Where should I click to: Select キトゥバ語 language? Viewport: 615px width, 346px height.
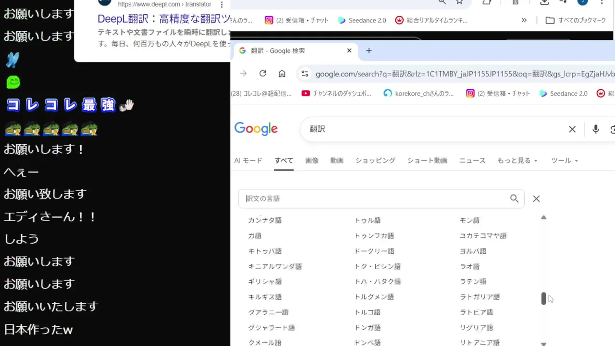pos(265,251)
